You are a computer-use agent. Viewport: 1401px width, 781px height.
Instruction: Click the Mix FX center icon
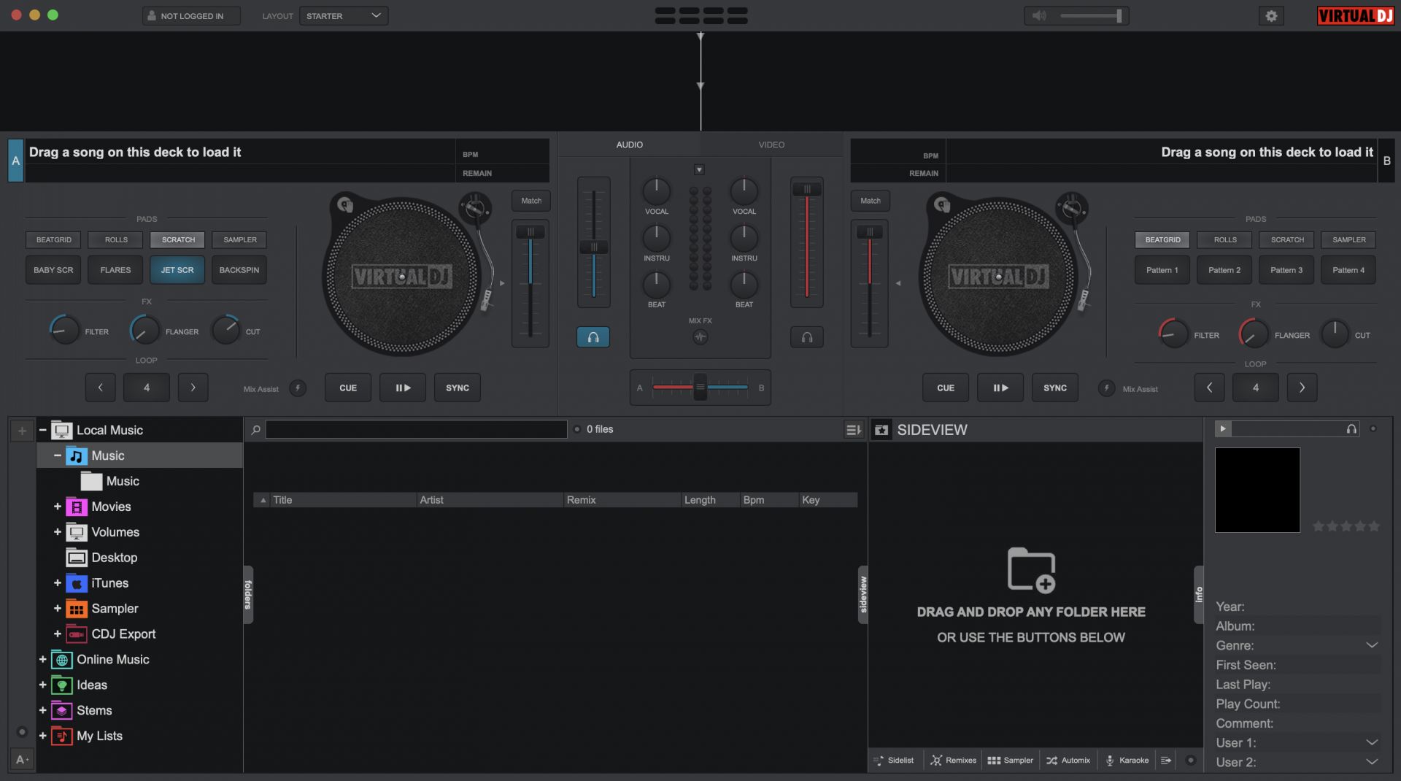tap(700, 337)
